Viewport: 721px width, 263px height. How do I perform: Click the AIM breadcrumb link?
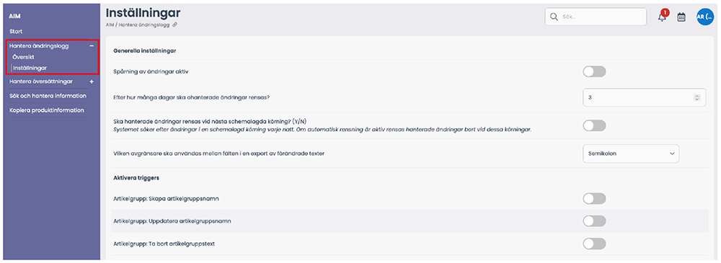click(110, 24)
